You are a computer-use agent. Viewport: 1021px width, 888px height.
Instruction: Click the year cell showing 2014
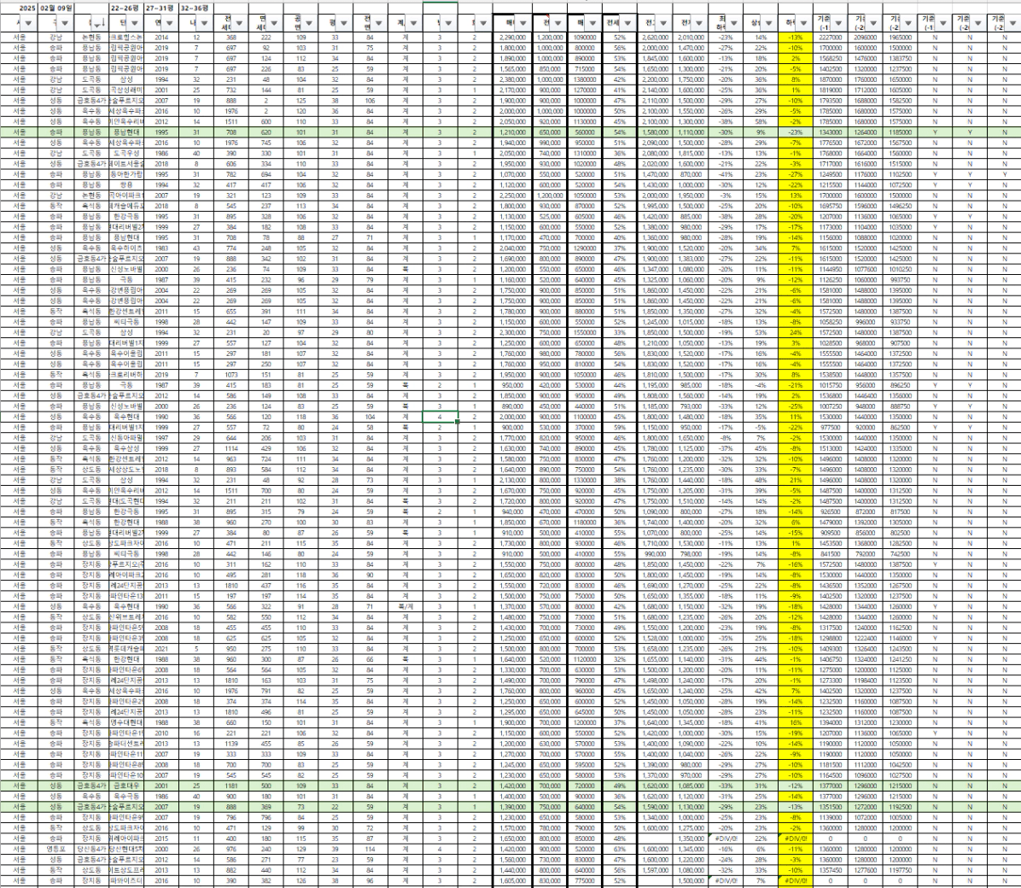click(x=160, y=37)
